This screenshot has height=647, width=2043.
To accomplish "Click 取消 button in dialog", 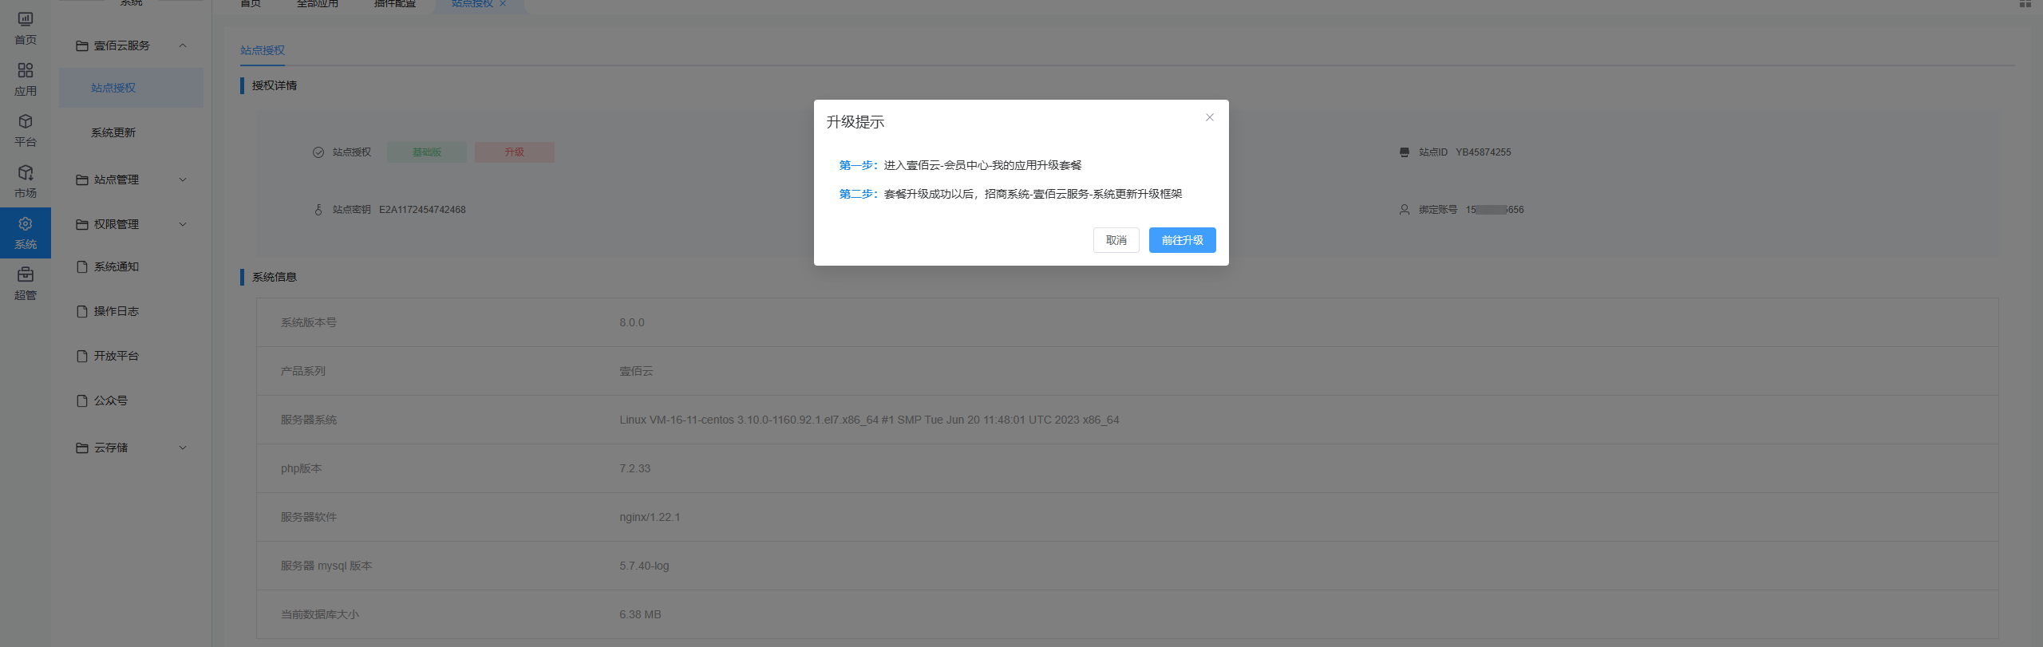I will point(1116,240).
